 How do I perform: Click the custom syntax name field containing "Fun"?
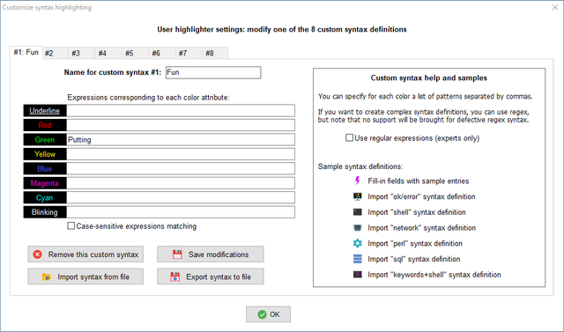tap(213, 72)
